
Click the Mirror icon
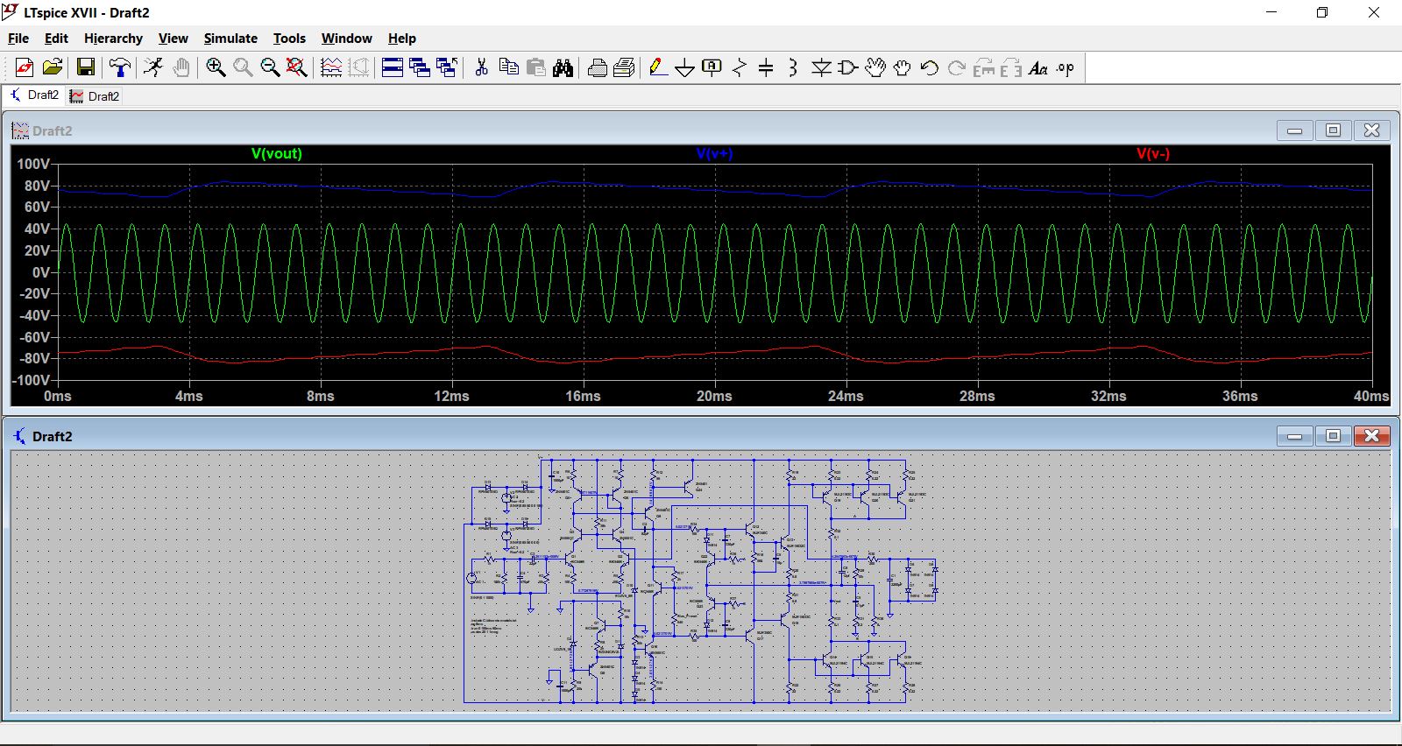(x=1011, y=67)
